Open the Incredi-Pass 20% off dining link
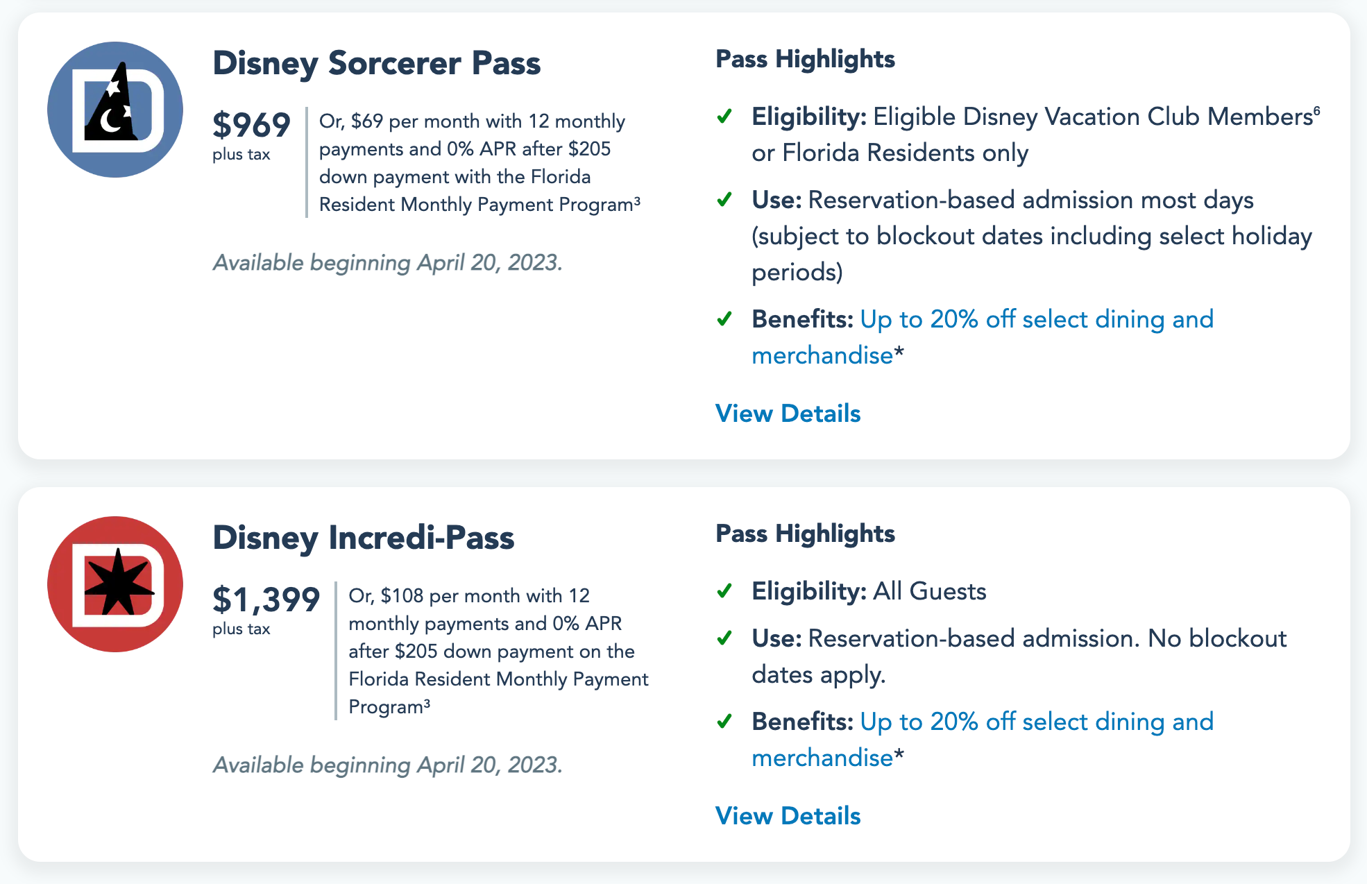This screenshot has width=1367, height=884. (1037, 722)
